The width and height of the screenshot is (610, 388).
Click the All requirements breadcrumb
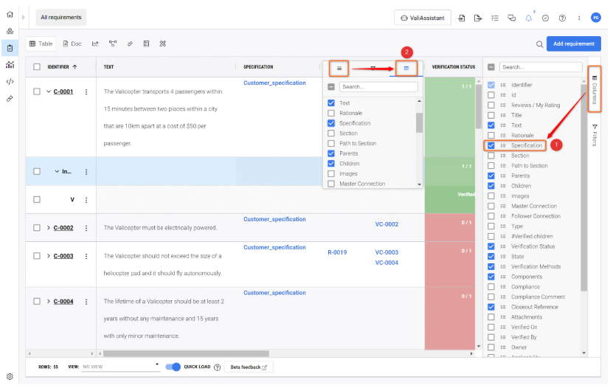(x=61, y=17)
